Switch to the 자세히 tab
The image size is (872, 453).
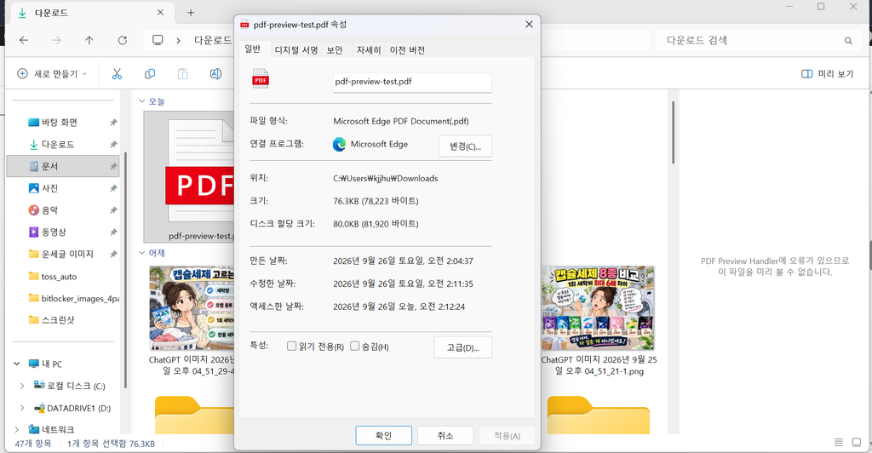[x=369, y=50]
